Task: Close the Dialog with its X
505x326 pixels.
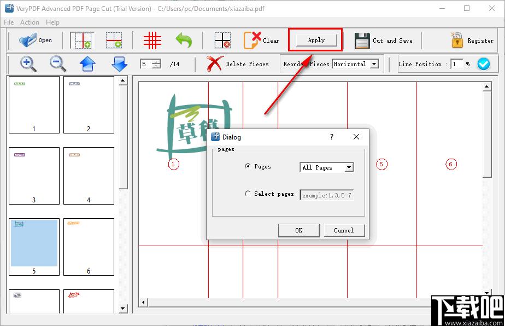Action: (356, 137)
